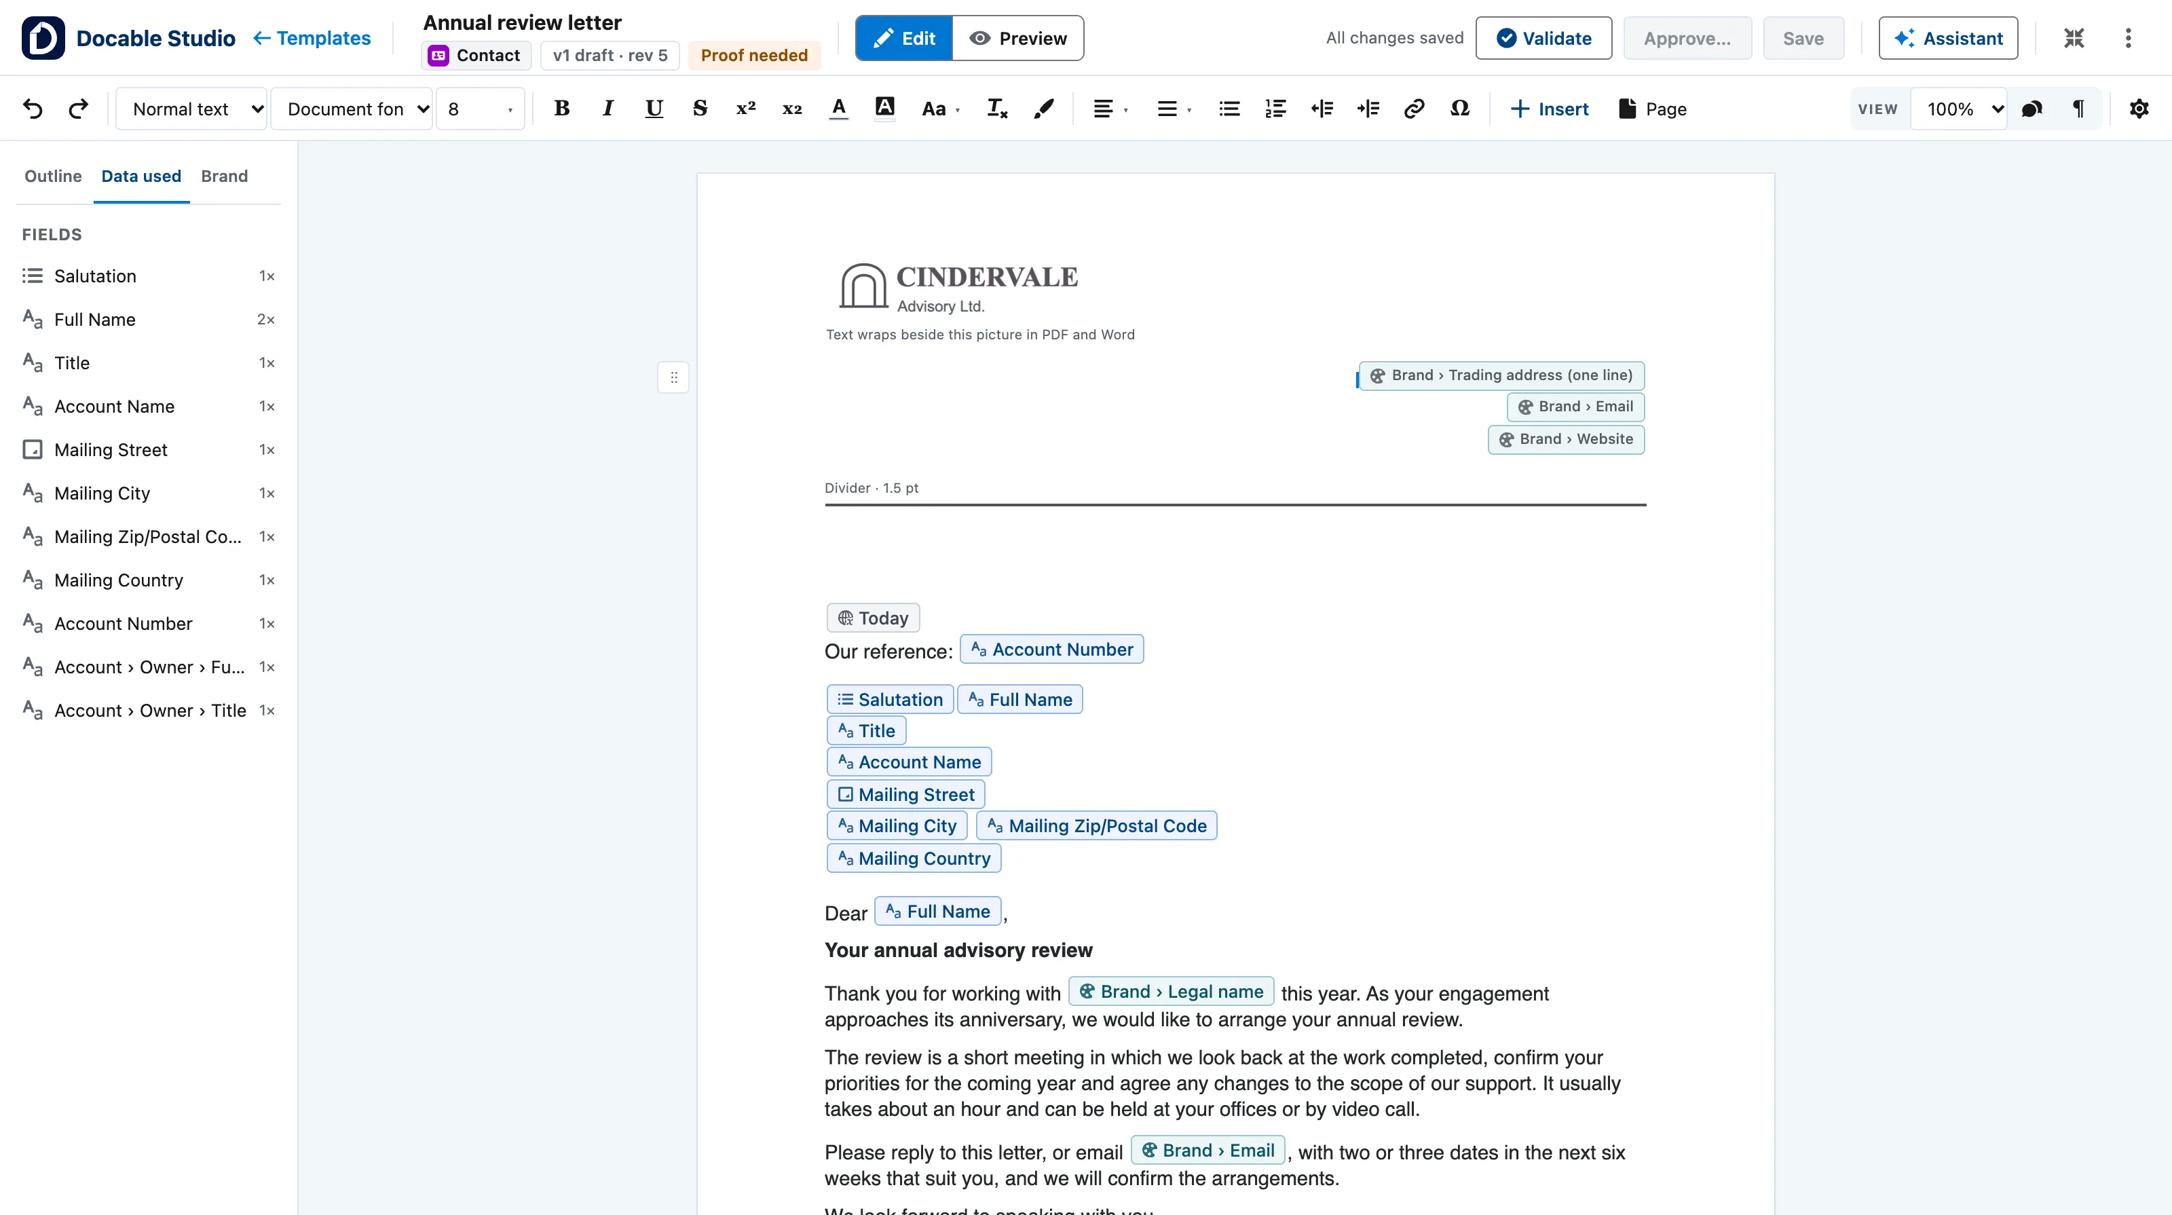
Task: Expand the text alignment dropdown
Action: pos(1110,109)
